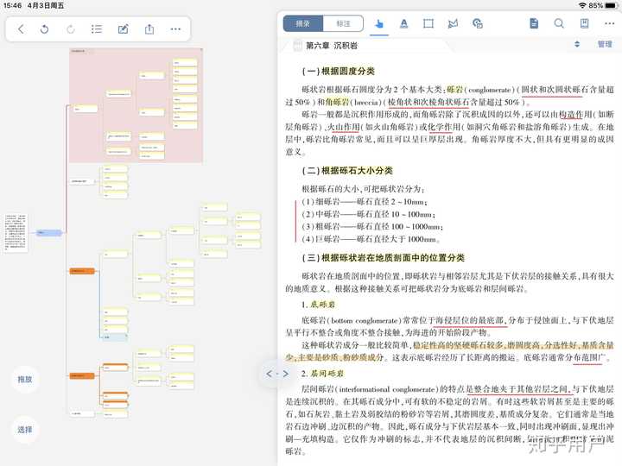Open the outline list view
The width and height of the screenshot is (622, 466).
(97, 29)
